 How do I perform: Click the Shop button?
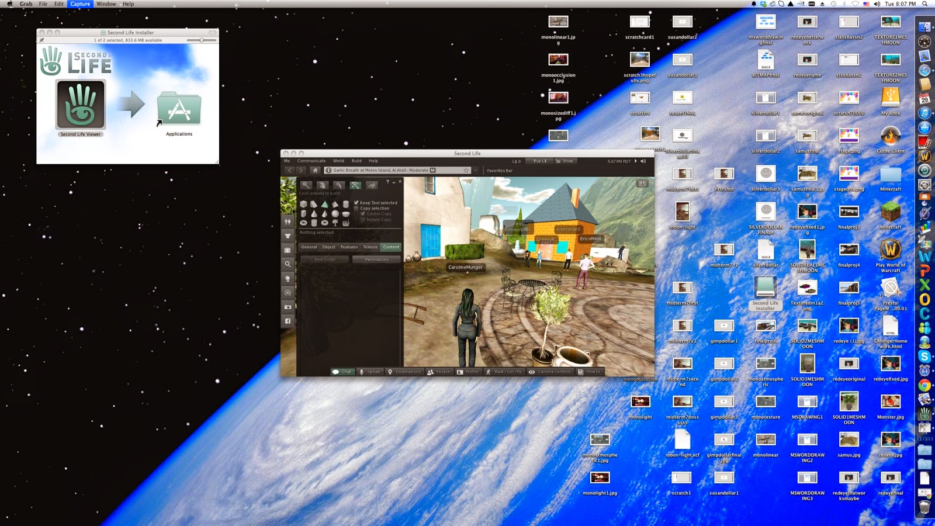click(566, 161)
